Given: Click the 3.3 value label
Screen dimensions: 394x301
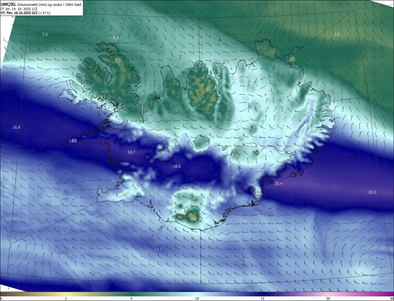Looking at the screenshot, I should point(208,89).
